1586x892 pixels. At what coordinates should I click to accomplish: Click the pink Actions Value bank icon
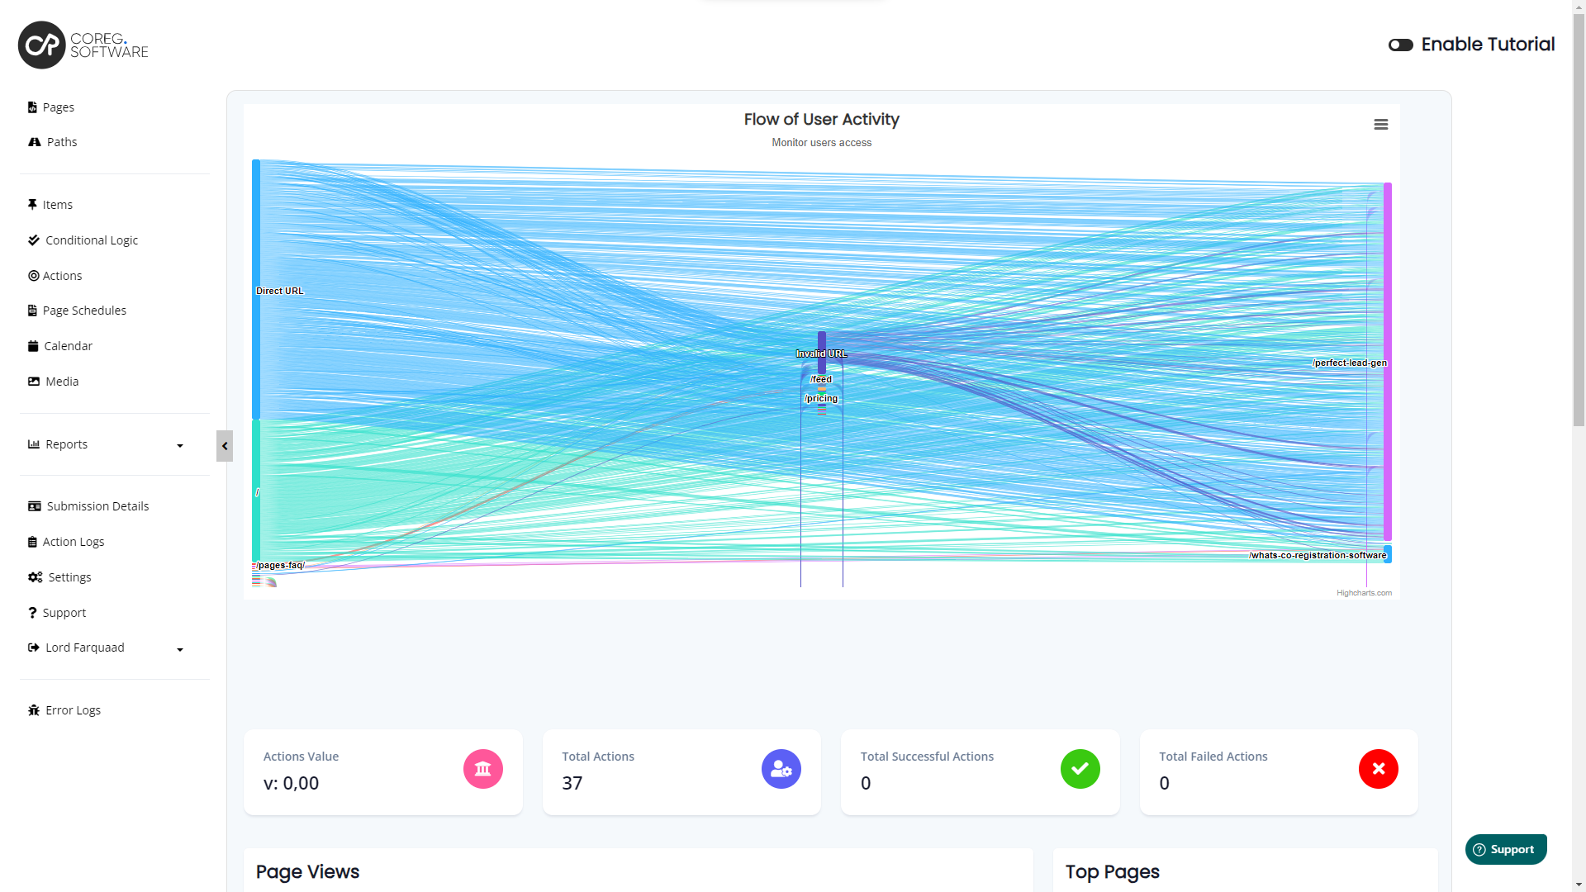pyautogui.click(x=482, y=769)
